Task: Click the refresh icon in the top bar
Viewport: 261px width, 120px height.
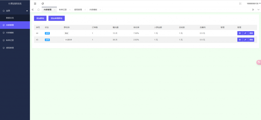Action: click(x=43, y=4)
